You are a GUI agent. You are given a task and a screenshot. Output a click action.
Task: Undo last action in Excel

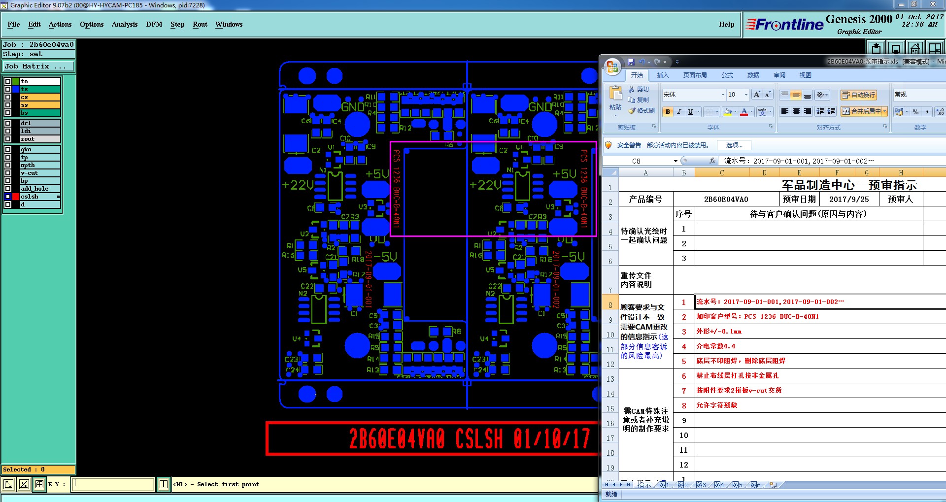pyautogui.click(x=642, y=62)
